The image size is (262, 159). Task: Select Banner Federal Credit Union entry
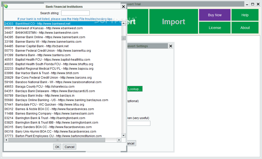pyautogui.click(x=63, y=51)
